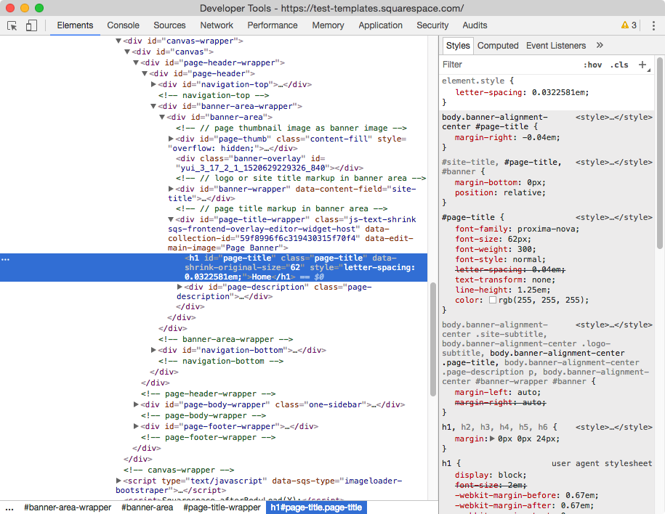Viewport: 665px width, 514px height.
Task: Select the canvas-wrapper closing comment node
Action: click(x=179, y=470)
